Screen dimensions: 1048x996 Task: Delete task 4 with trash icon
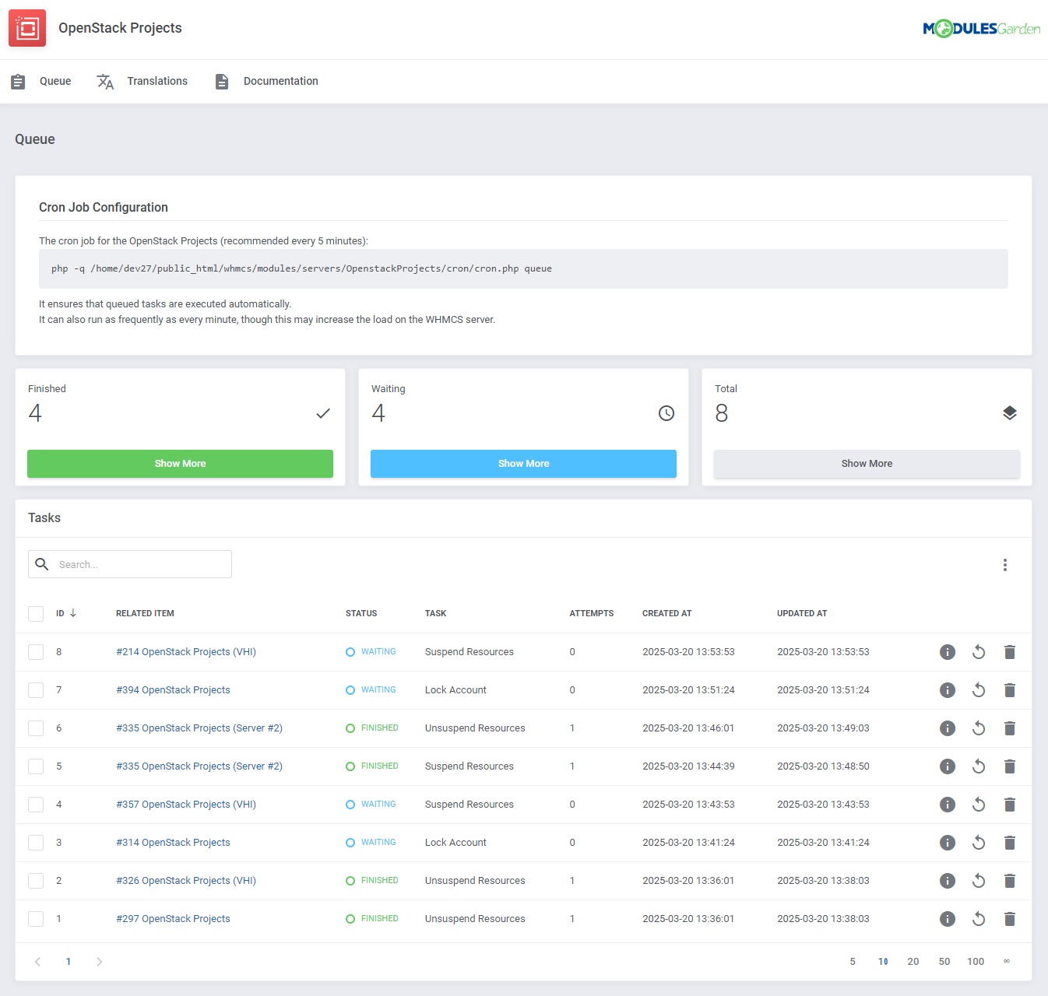pyautogui.click(x=1010, y=805)
